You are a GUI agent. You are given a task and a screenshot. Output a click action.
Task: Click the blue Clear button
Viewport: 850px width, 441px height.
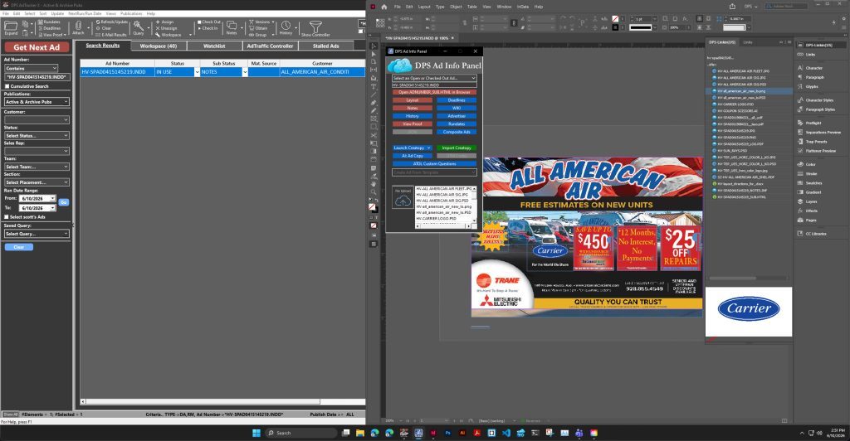point(19,247)
